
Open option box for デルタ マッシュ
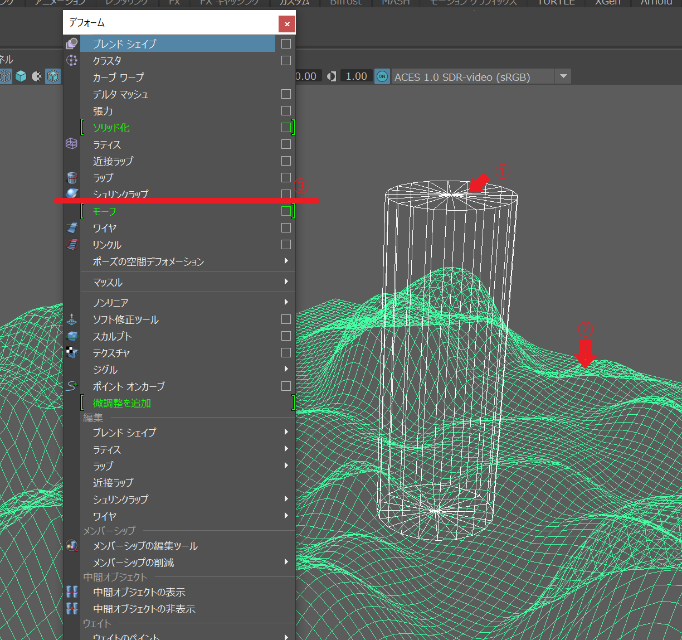click(x=286, y=94)
